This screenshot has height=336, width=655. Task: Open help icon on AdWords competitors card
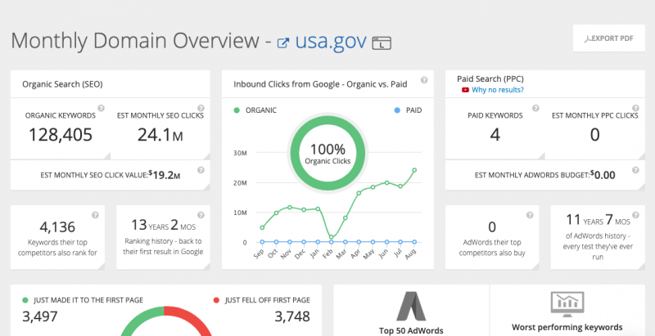tap(530, 215)
